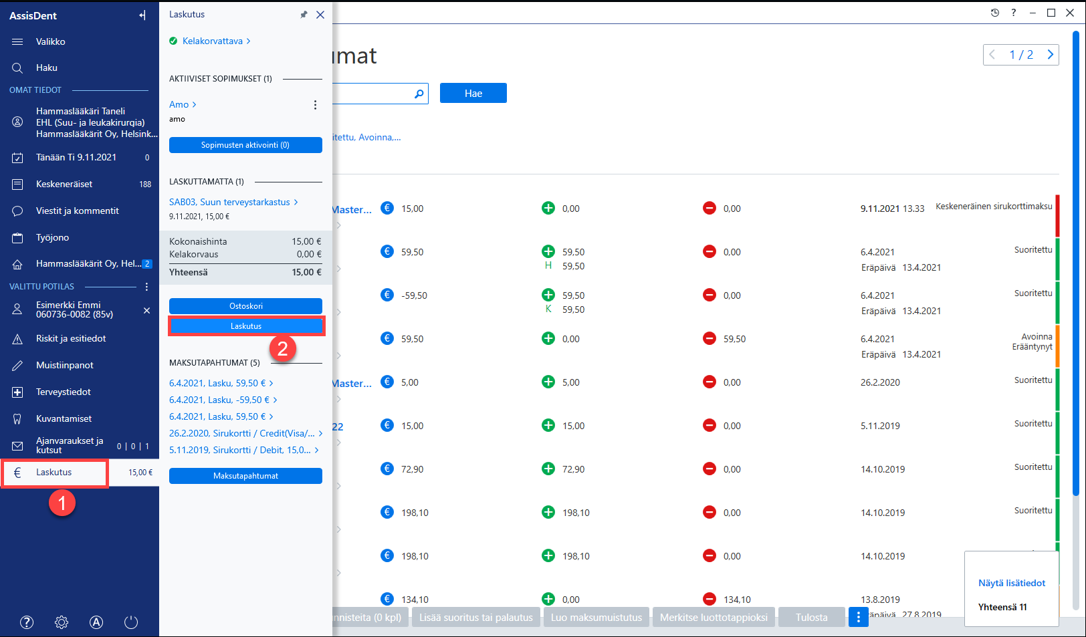Click euro icon on 72,90 row
1086x637 pixels.
pos(387,469)
